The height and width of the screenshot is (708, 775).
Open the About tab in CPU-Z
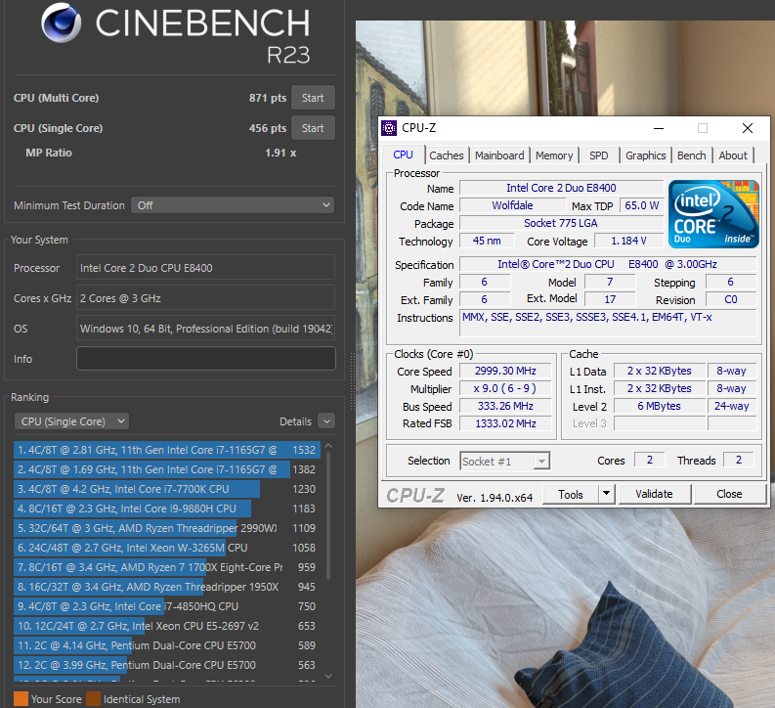coord(733,155)
